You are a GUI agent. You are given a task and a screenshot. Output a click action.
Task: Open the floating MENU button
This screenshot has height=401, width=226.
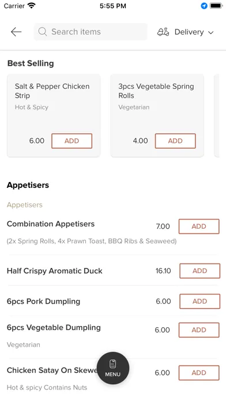(113, 368)
